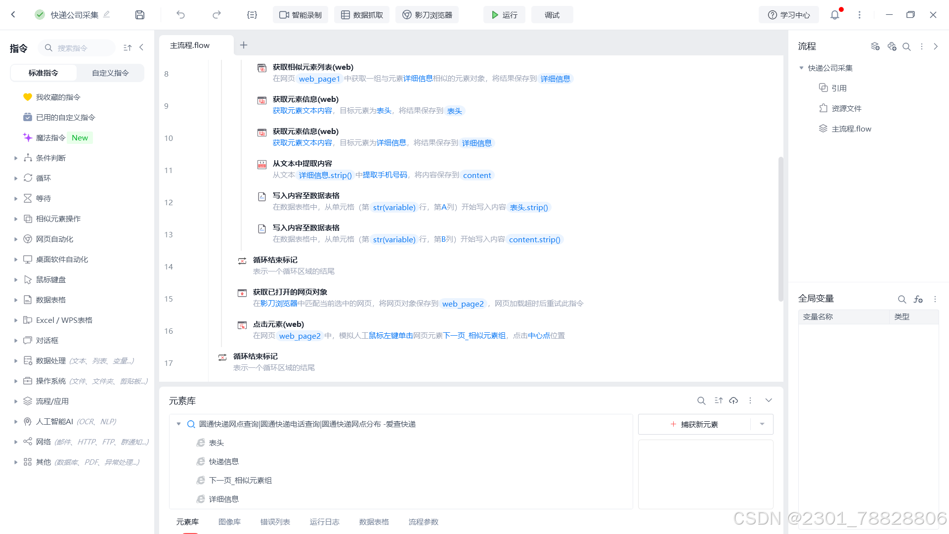Collapse the 快递公司采集 flow tree

pyautogui.click(x=801, y=68)
